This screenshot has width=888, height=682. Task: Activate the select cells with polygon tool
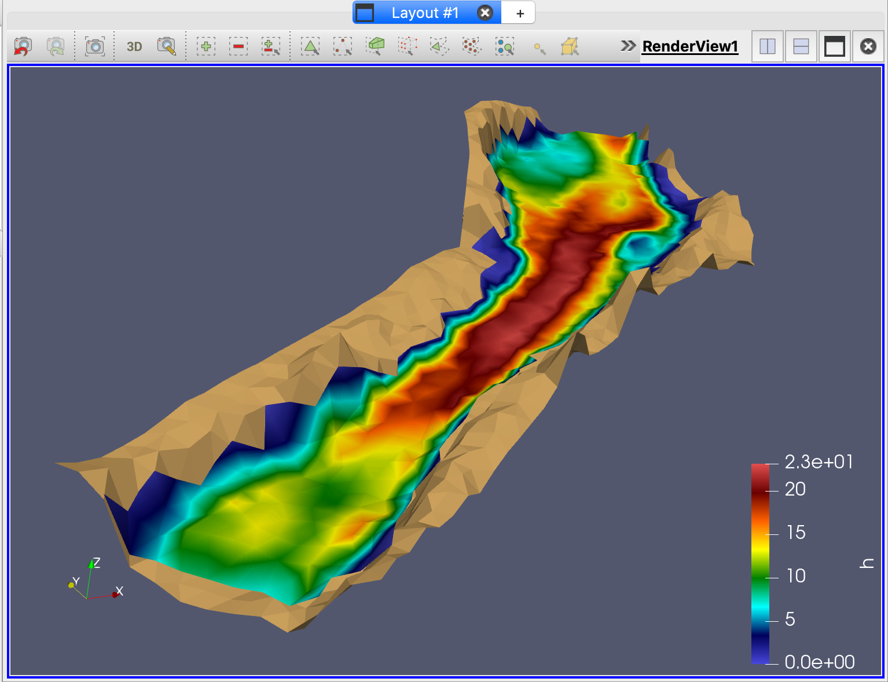[439, 46]
